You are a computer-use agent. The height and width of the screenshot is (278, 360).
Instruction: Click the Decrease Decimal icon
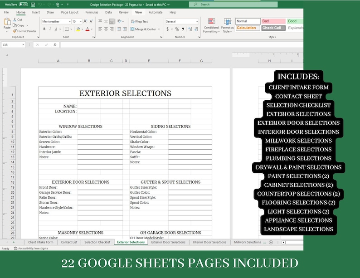tap(196, 29)
